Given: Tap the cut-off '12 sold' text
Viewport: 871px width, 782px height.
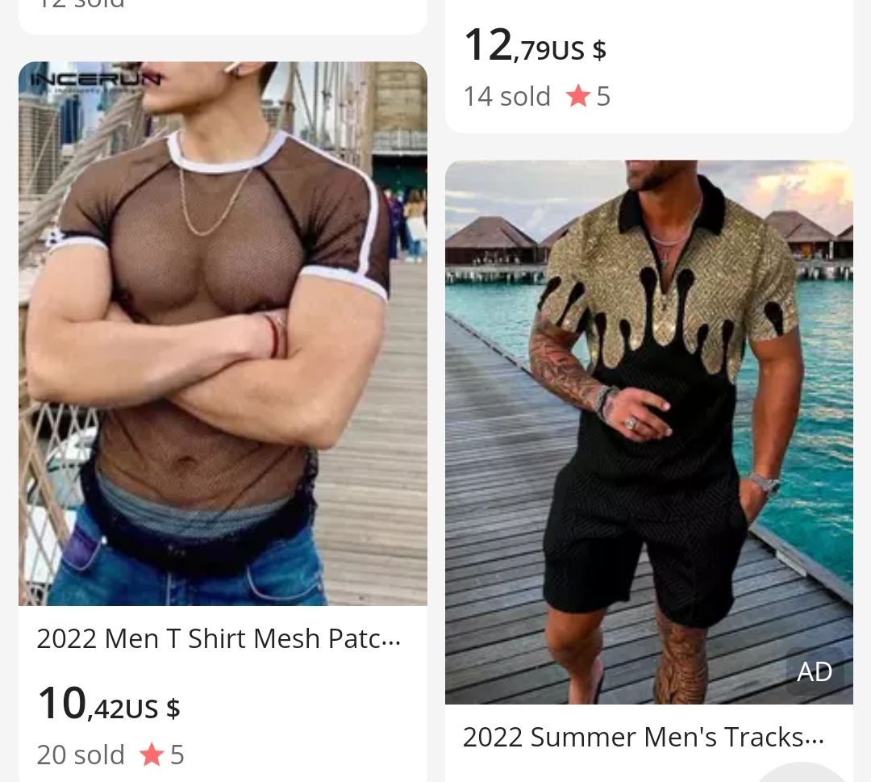Looking at the screenshot, I should [x=81, y=4].
